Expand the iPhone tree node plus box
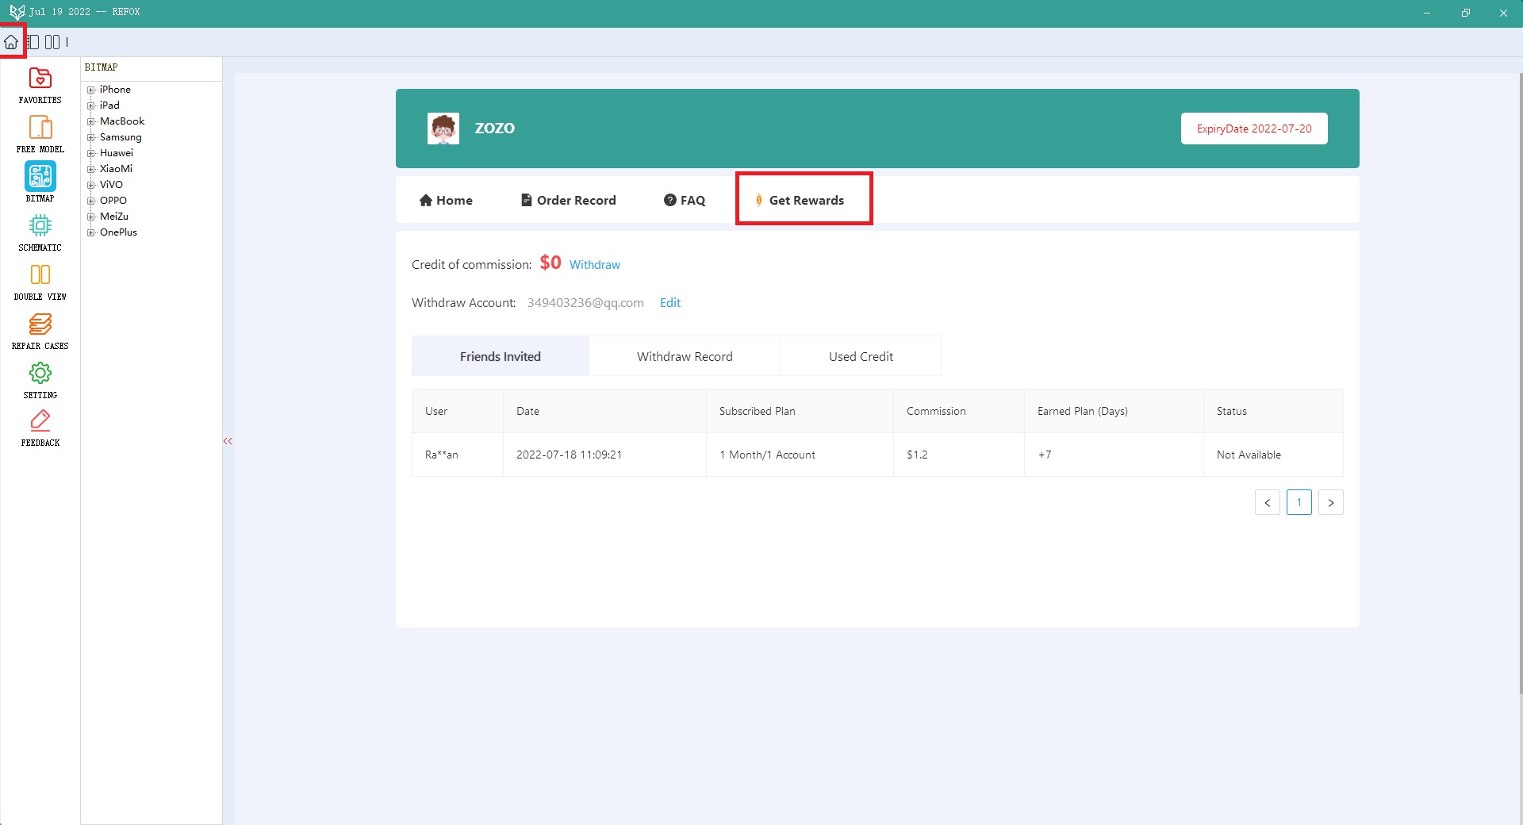 click(91, 90)
